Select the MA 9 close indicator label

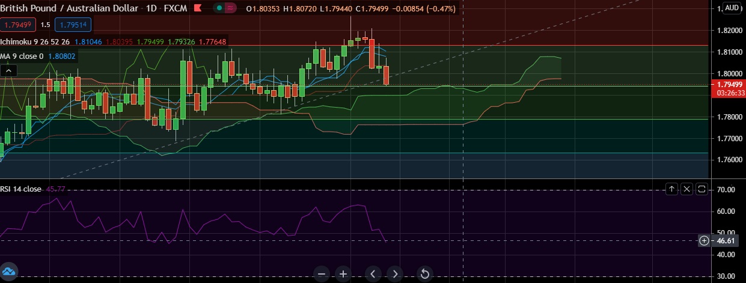tap(22, 56)
